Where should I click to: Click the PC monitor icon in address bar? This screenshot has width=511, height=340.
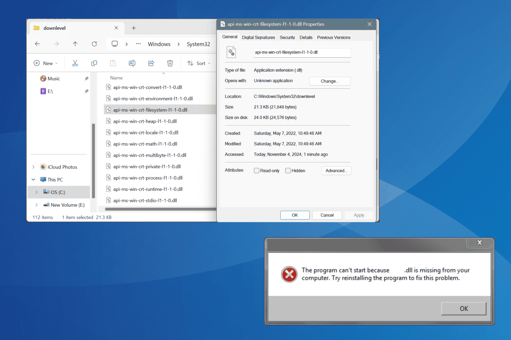point(115,44)
